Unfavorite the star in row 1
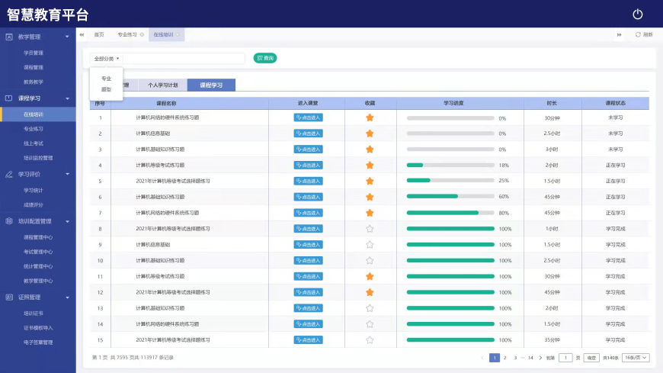The height and width of the screenshot is (373, 663). (370, 117)
